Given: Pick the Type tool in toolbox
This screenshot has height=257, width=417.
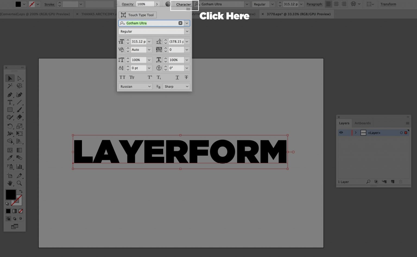Looking at the screenshot, I should click(10, 102).
